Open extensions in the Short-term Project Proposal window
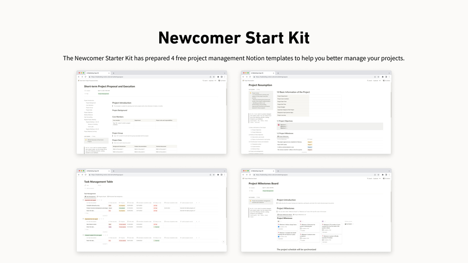This screenshot has width=468, height=263. coord(218,77)
